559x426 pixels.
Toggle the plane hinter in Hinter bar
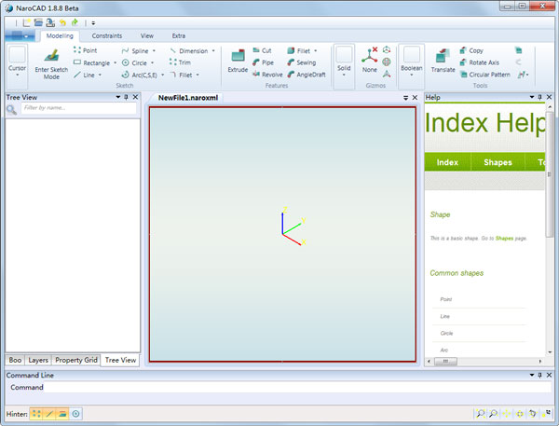pyautogui.click(x=62, y=414)
